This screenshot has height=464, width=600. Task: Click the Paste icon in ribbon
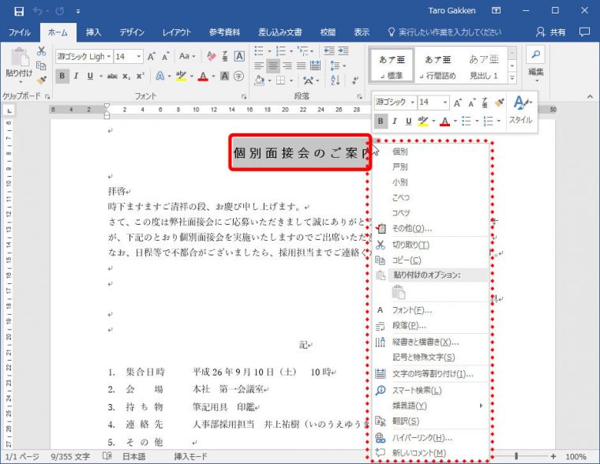coord(19,58)
